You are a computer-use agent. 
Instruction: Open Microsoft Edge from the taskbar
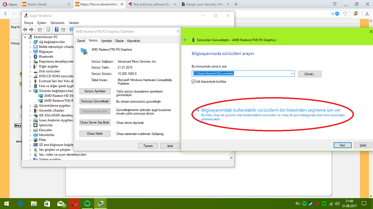20,204
